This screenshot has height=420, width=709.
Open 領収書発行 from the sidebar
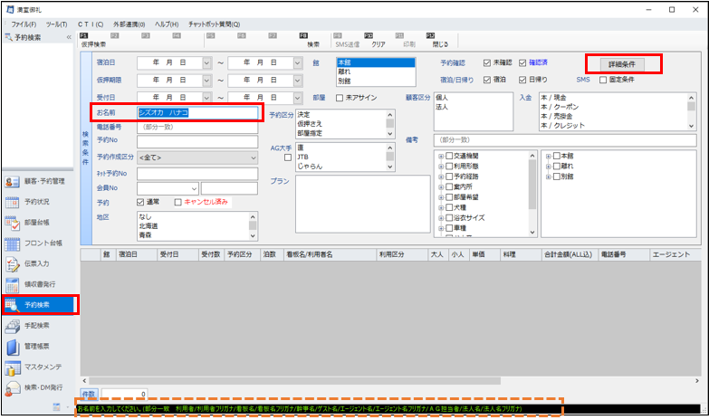pos(38,284)
